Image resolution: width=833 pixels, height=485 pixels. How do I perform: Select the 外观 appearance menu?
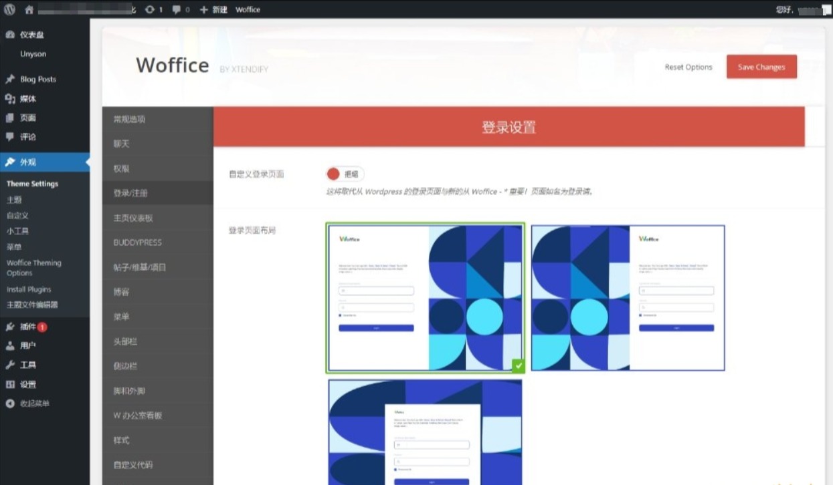click(x=45, y=162)
